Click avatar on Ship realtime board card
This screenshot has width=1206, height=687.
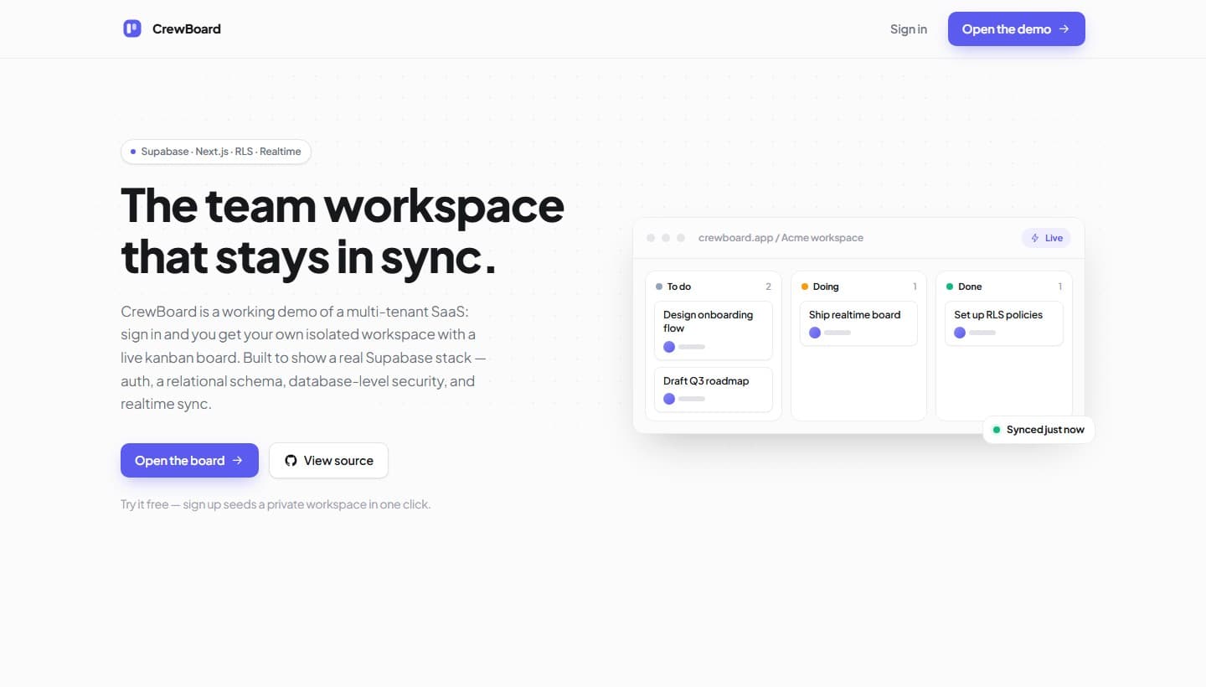click(x=815, y=333)
